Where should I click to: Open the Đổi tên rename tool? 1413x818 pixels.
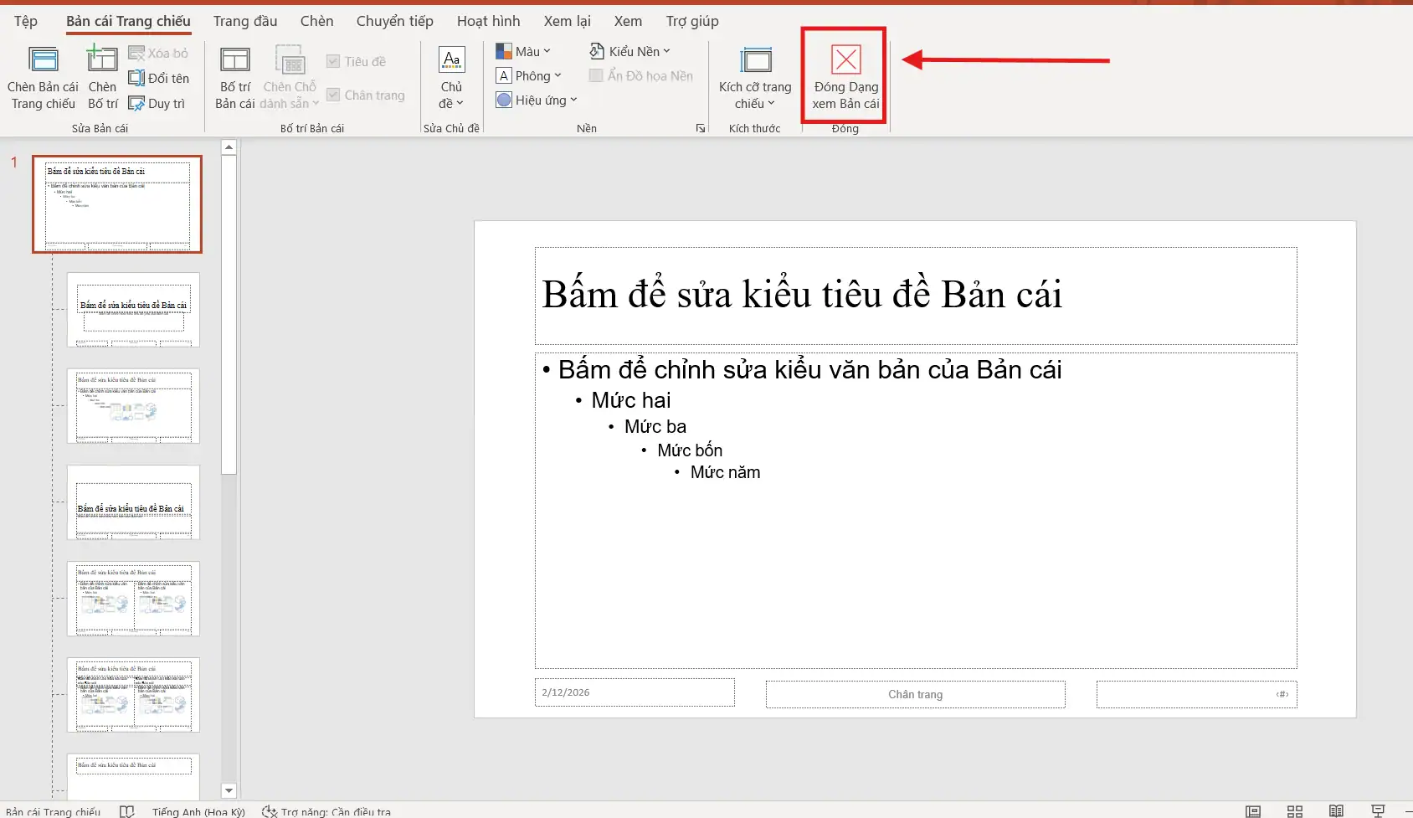tap(159, 77)
